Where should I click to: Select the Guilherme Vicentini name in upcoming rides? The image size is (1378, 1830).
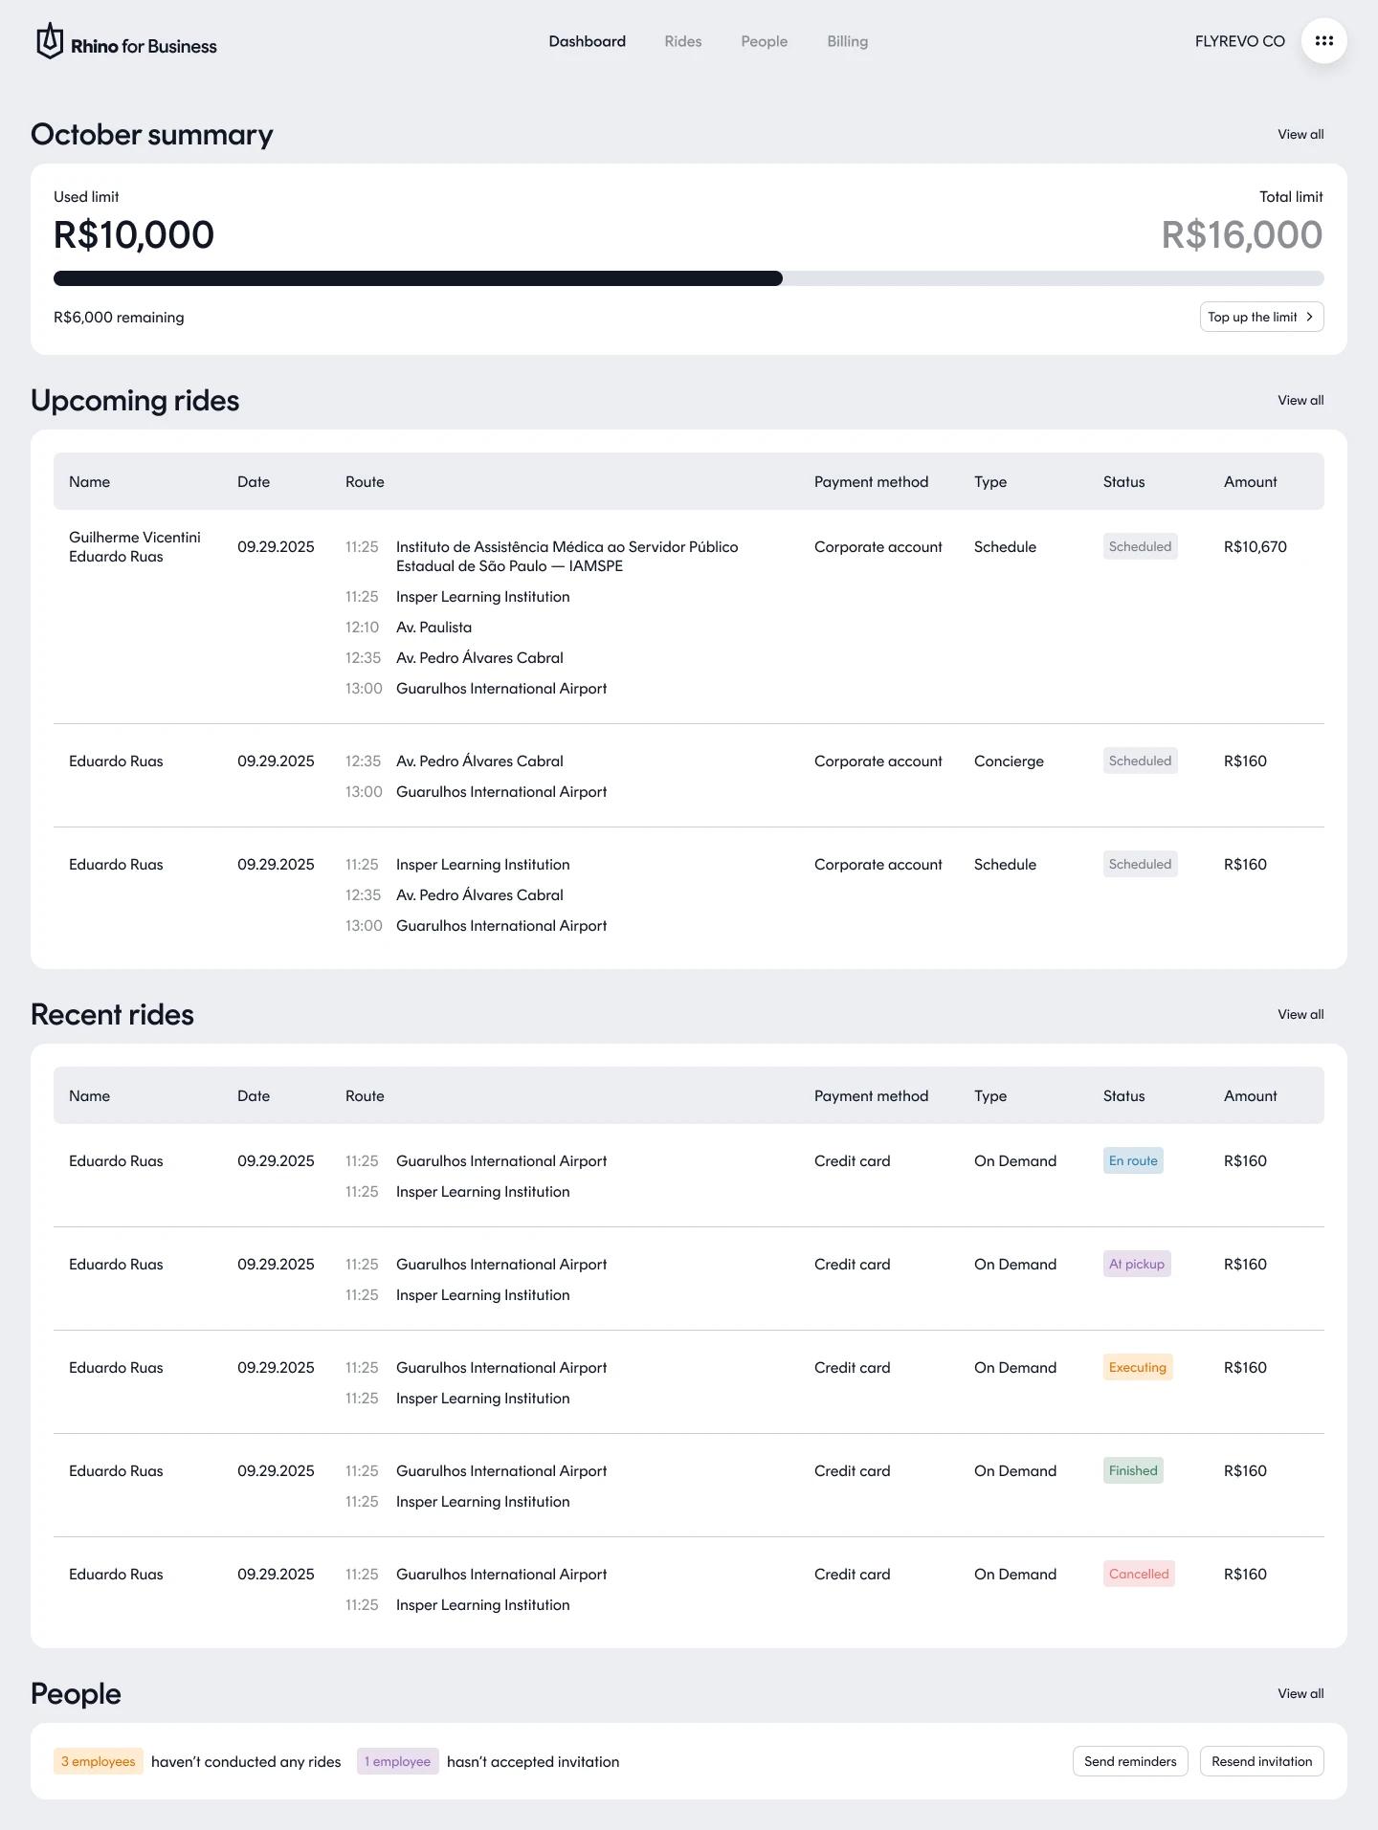tap(135, 537)
